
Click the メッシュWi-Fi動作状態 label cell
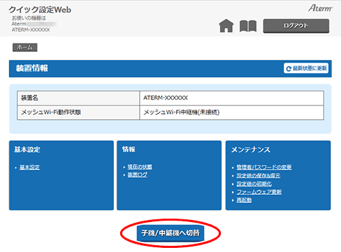point(78,112)
